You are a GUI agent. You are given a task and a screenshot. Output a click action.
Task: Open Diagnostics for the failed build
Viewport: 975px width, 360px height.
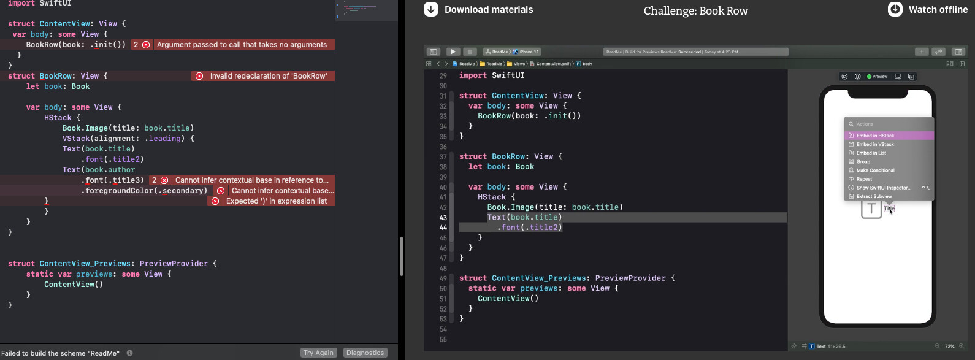coord(365,353)
